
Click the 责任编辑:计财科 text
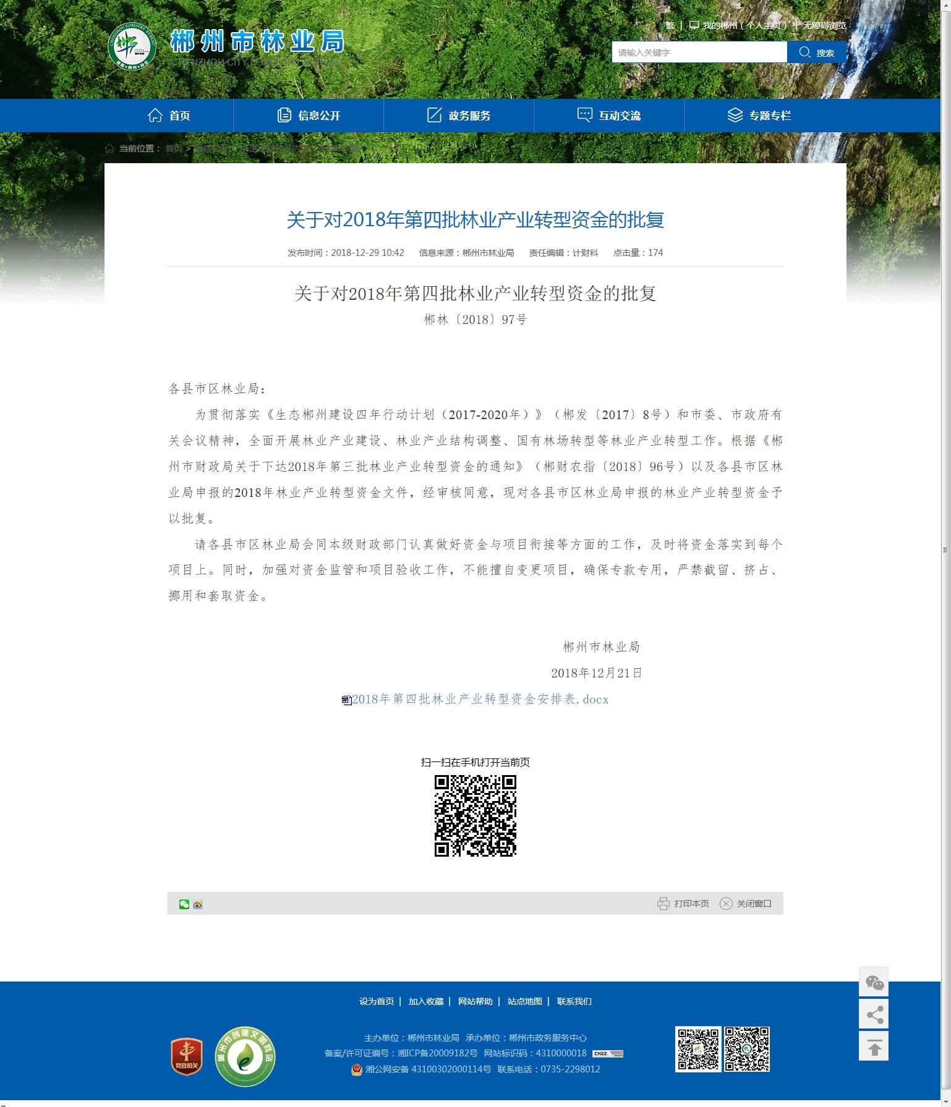pos(564,253)
